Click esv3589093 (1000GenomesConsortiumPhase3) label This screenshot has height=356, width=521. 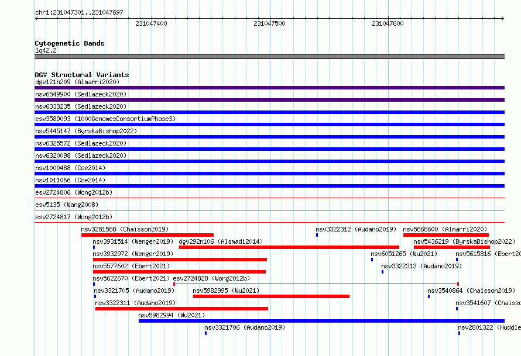(x=105, y=119)
